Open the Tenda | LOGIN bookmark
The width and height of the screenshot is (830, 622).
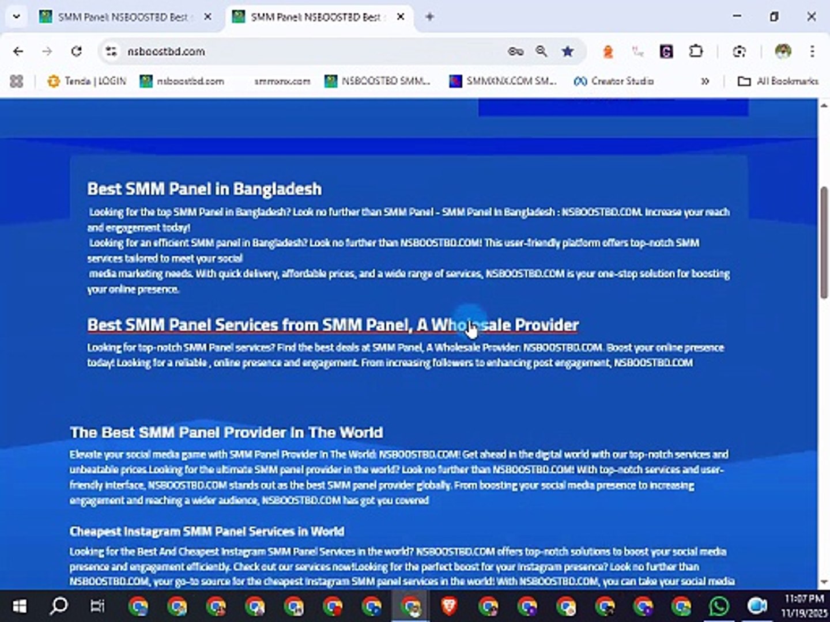(86, 81)
